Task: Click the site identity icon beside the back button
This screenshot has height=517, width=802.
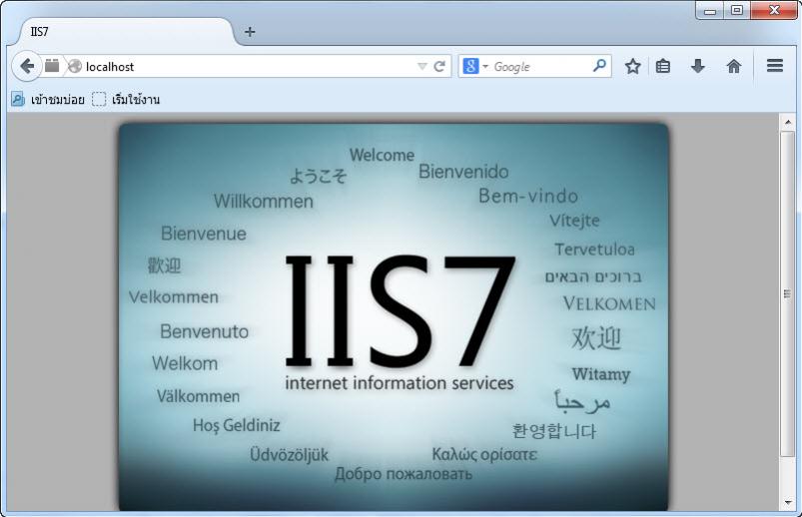Action: (x=52, y=66)
